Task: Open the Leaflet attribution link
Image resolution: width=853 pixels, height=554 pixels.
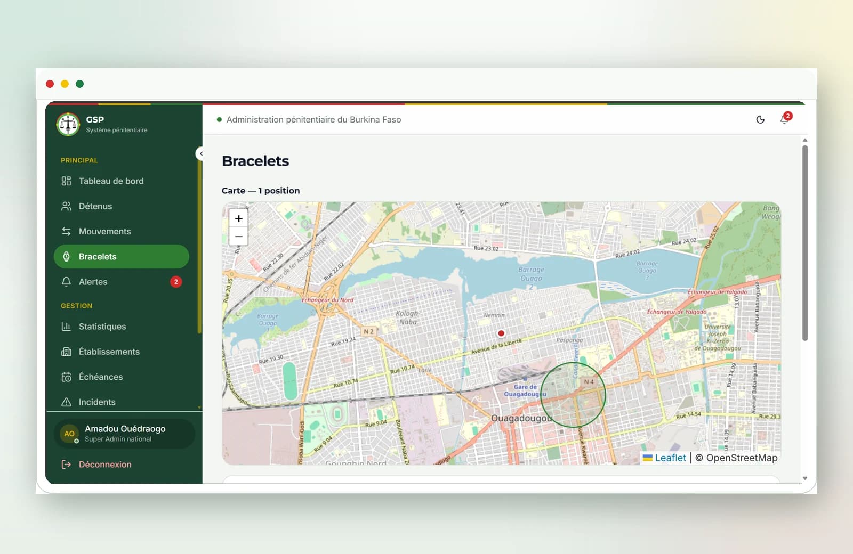Action: [665, 458]
